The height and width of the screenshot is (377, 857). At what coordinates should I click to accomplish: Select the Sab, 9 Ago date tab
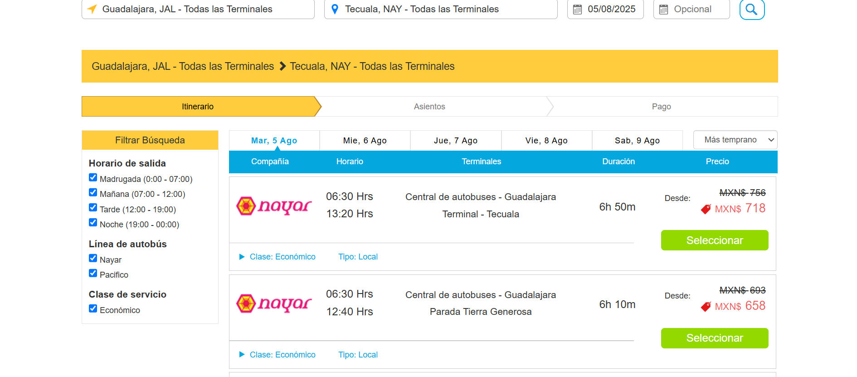tap(637, 141)
